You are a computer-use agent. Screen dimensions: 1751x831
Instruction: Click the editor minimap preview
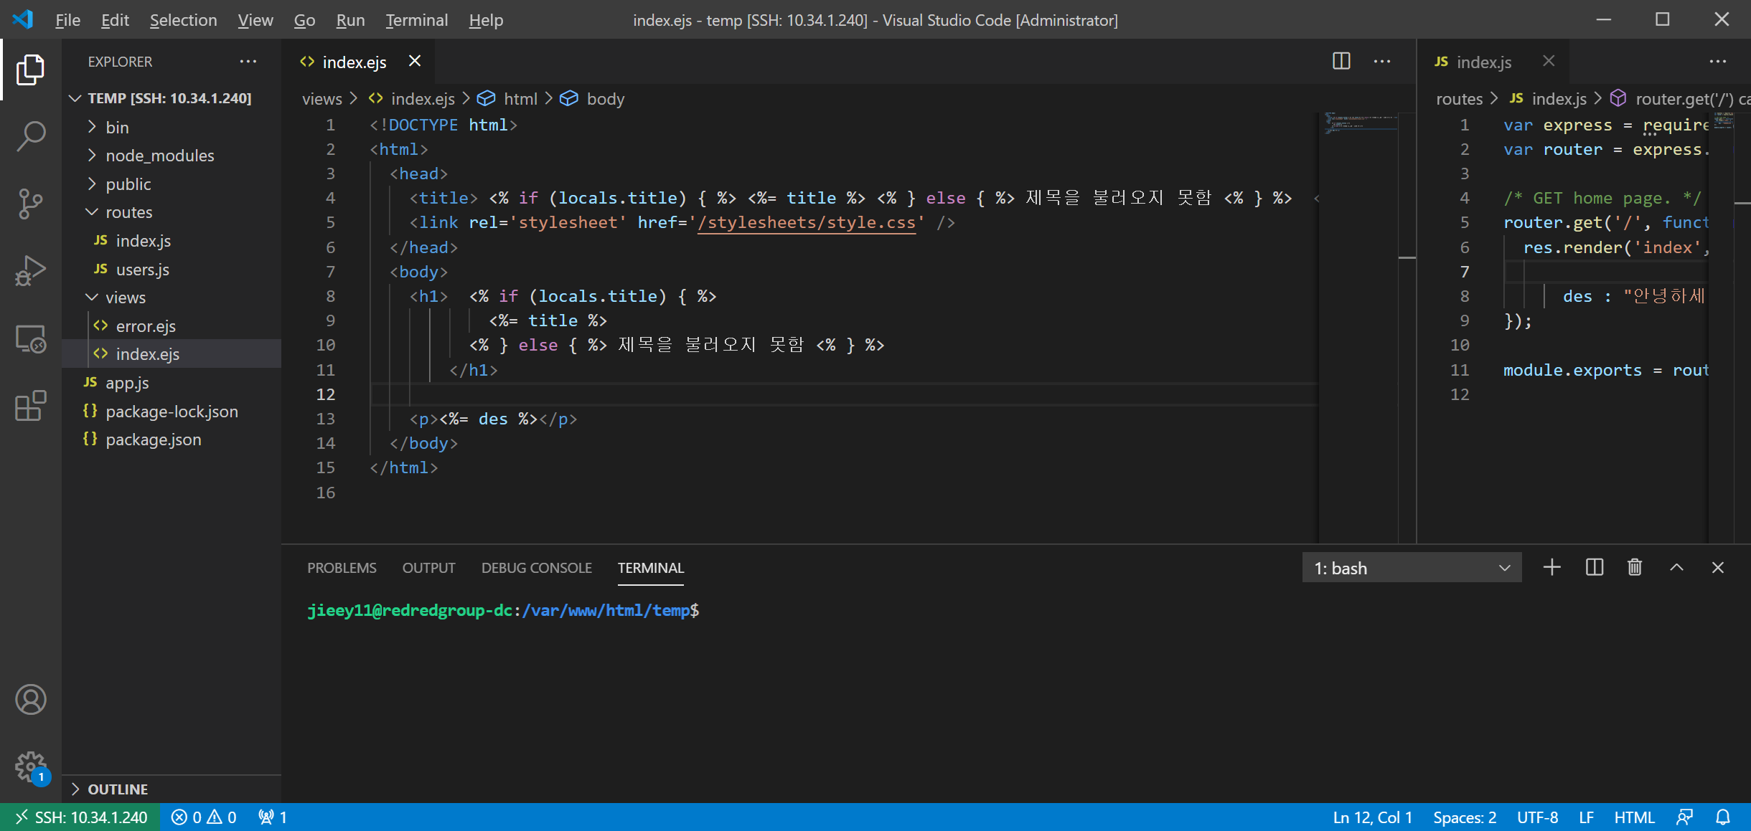1359,124
